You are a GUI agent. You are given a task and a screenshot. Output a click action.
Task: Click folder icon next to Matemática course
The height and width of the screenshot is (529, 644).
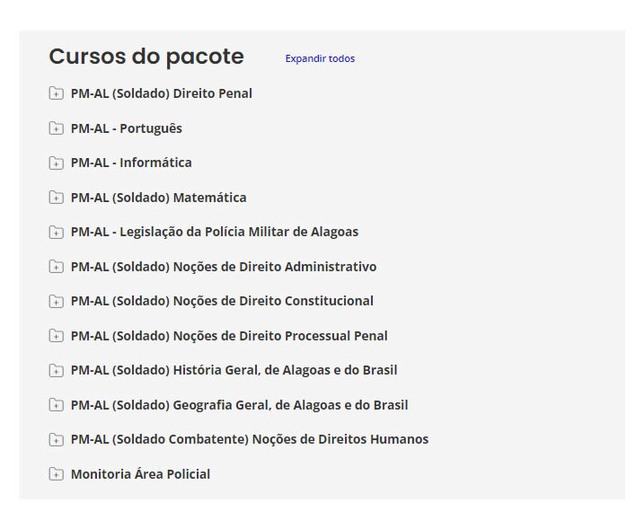56,198
